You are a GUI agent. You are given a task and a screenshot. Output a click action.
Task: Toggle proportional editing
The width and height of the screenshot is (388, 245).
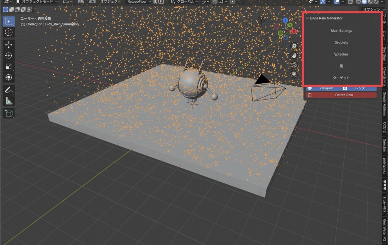point(233,2)
